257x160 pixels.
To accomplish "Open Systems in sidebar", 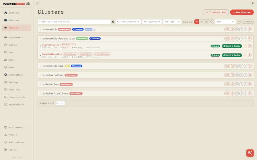I will tap(17, 45).
